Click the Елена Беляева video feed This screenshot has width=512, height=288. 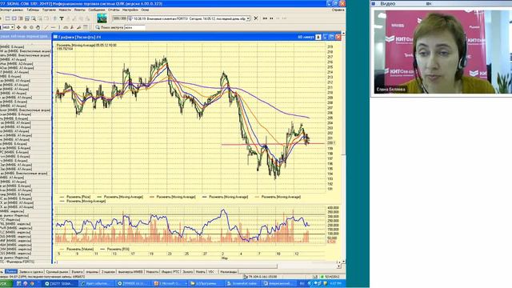click(442, 52)
